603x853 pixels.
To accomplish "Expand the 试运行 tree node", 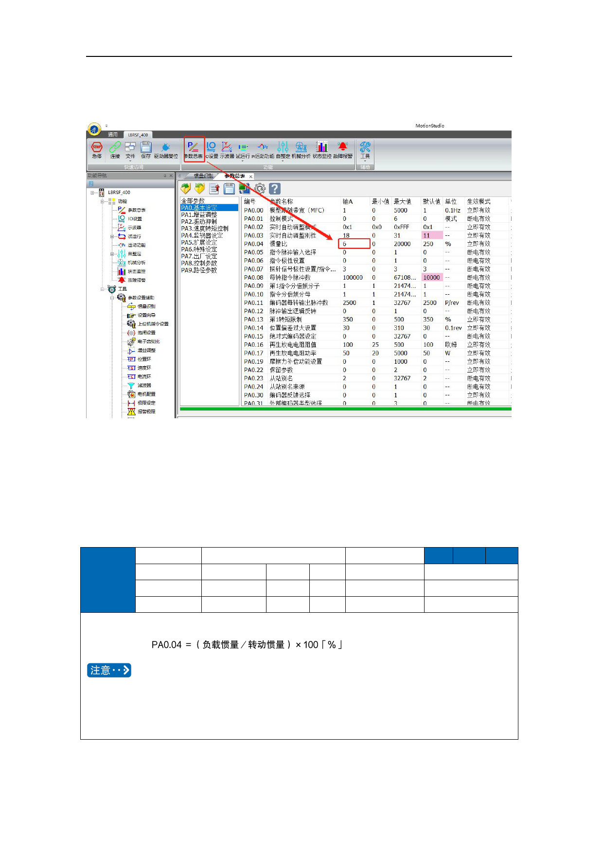I will click(x=112, y=236).
